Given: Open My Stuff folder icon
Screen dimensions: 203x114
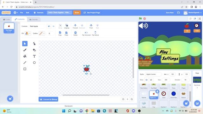Looking at the screenshot, I should click(x=179, y=13).
